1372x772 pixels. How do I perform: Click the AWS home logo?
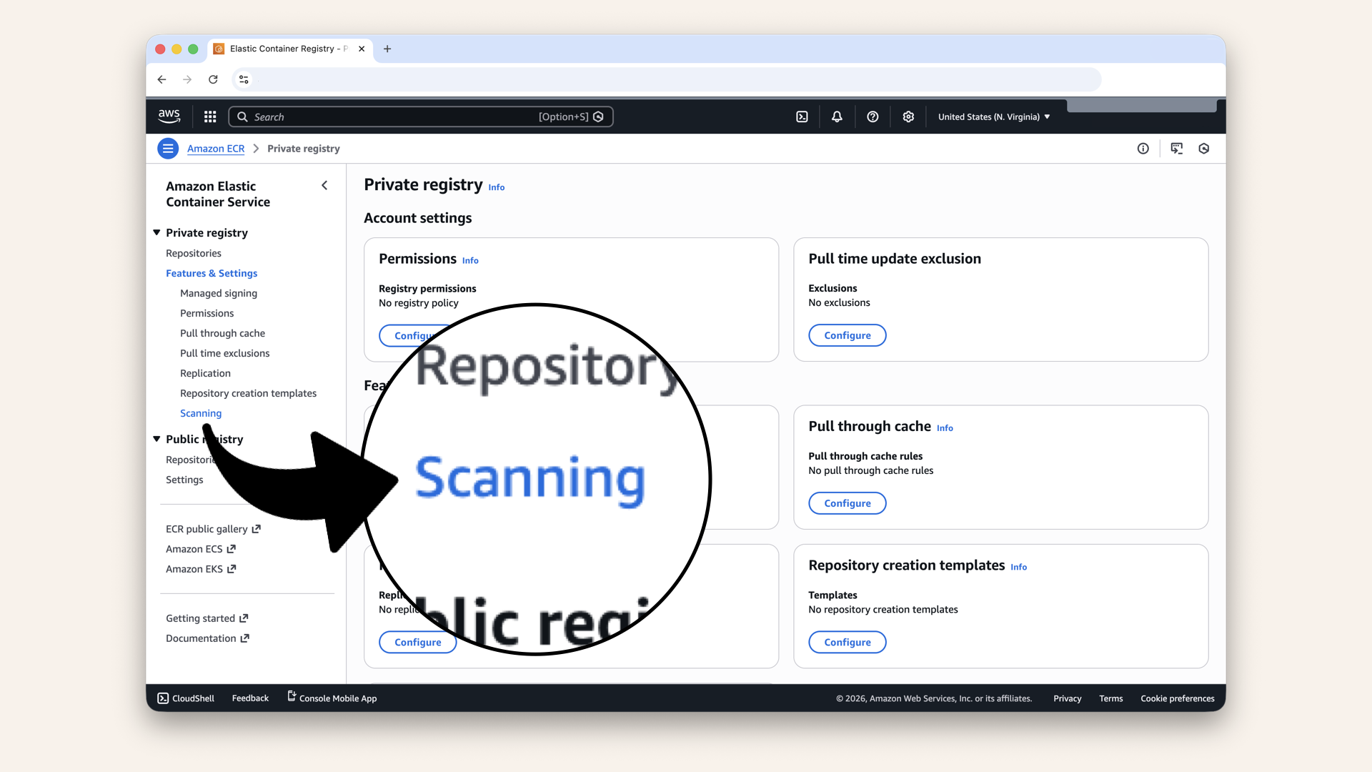tap(169, 116)
